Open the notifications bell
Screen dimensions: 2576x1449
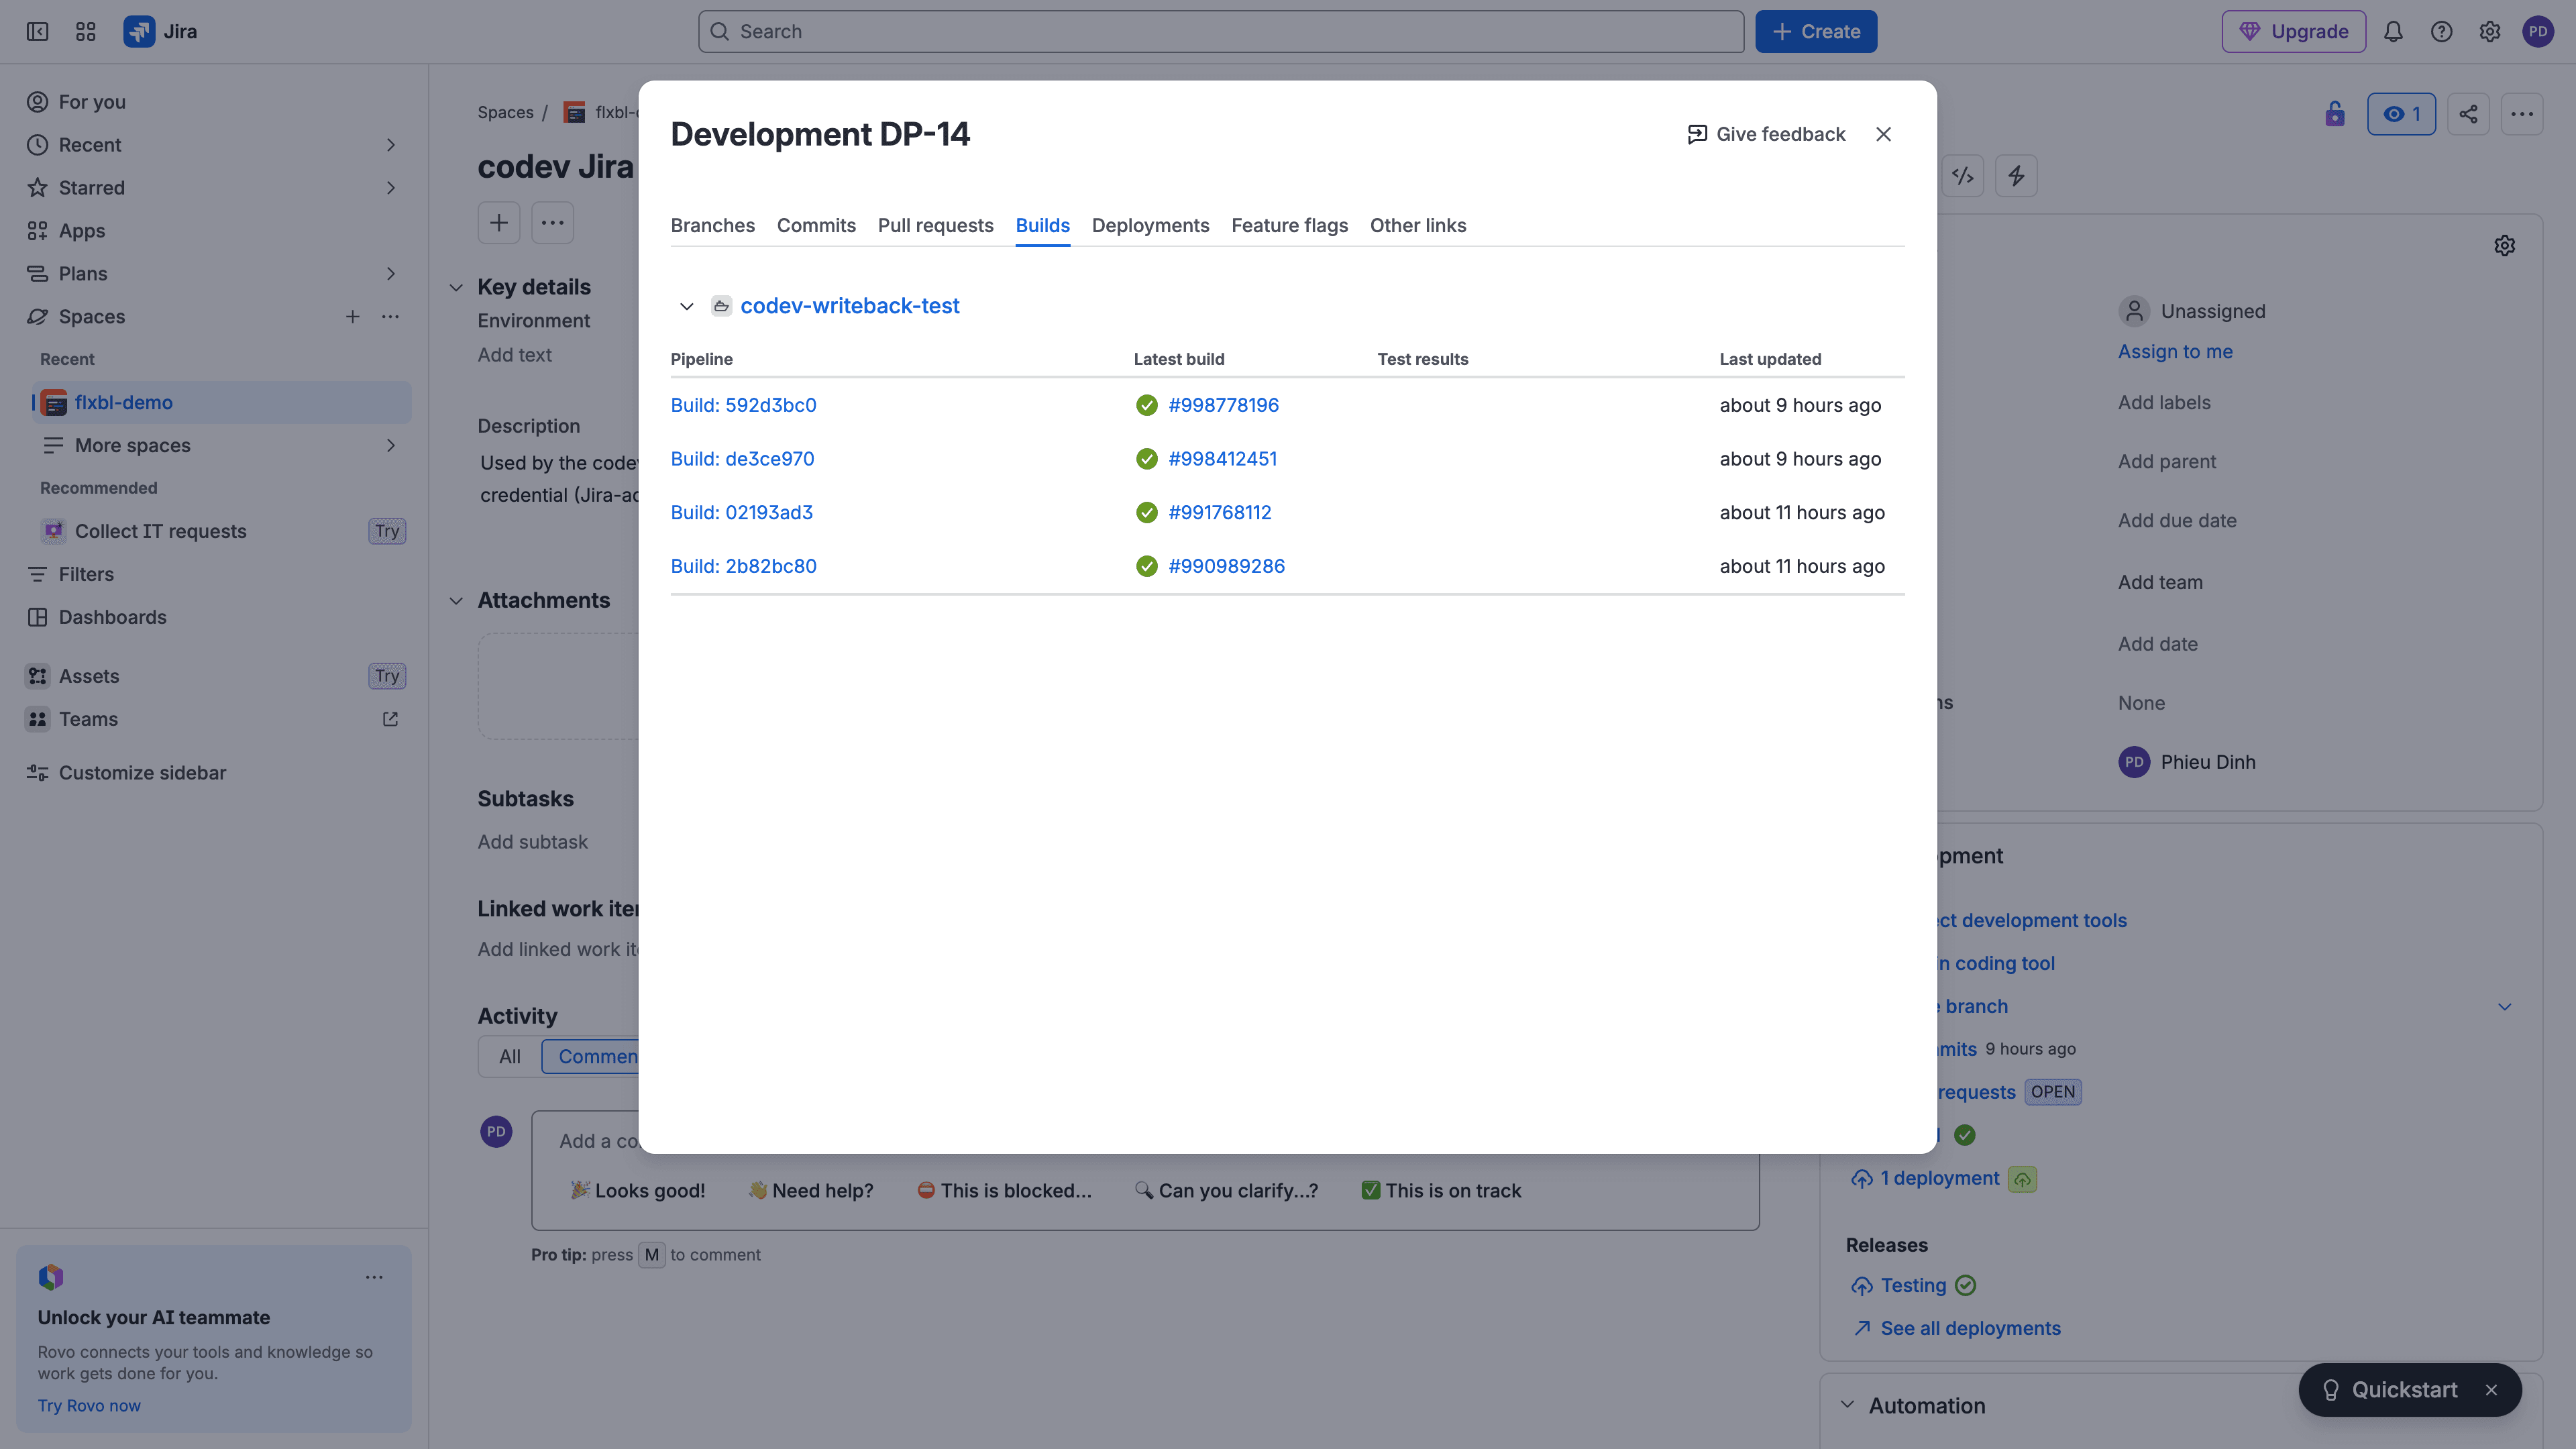pyautogui.click(x=2393, y=32)
